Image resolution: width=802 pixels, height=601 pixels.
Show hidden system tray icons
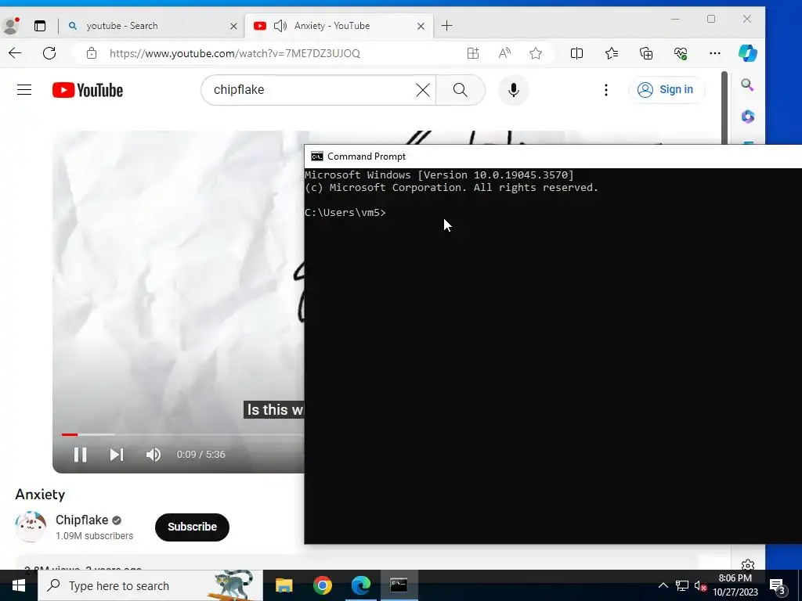[x=663, y=585]
